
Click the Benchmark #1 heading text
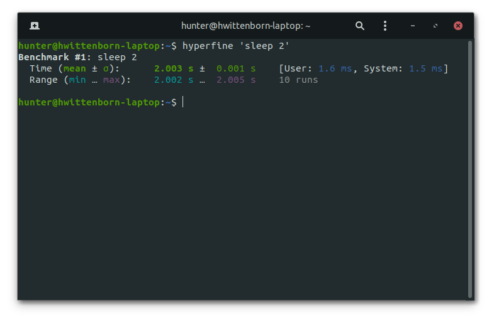click(55, 57)
